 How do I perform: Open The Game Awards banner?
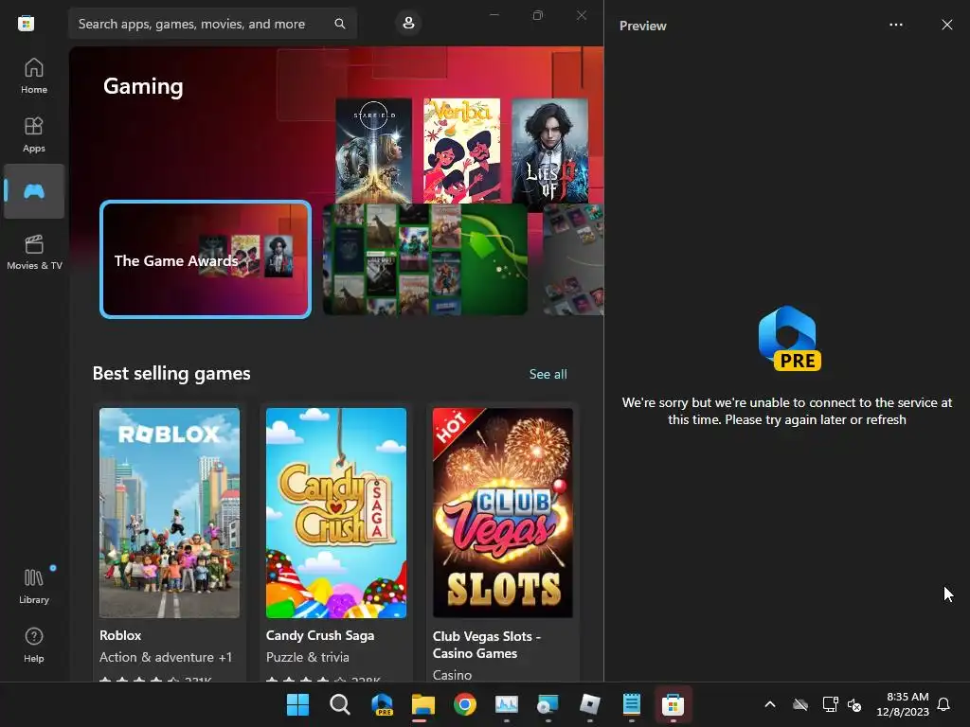click(x=206, y=259)
